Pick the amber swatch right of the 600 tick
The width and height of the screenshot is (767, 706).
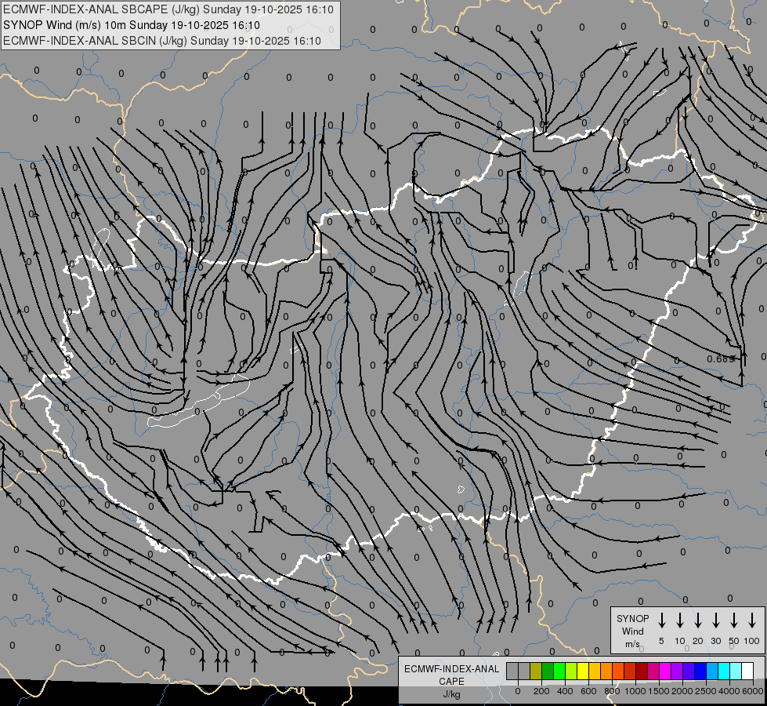coord(595,671)
